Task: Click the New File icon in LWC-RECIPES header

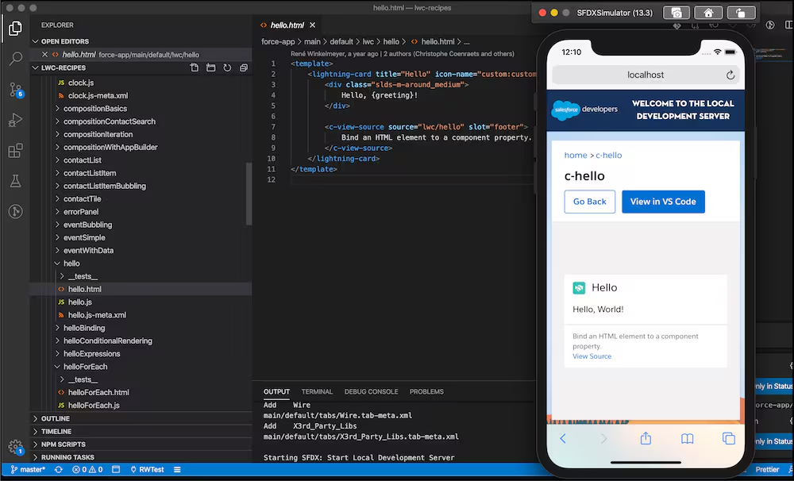Action: (x=195, y=67)
